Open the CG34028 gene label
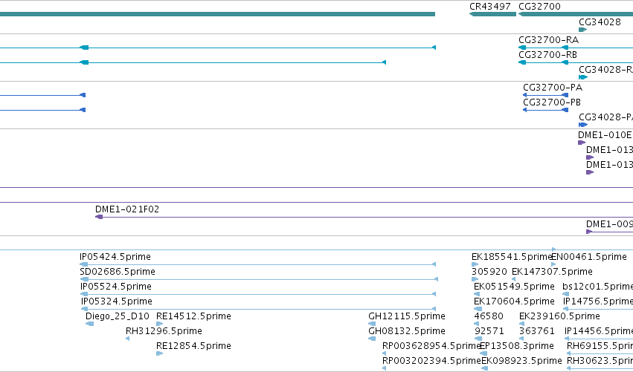Image resolution: width=633 pixels, height=372 pixels. point(600,22)
